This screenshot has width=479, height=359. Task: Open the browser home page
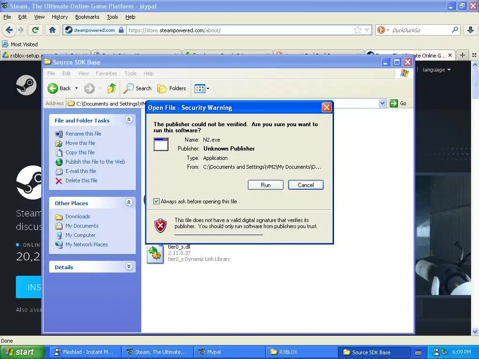pos(52,30)
